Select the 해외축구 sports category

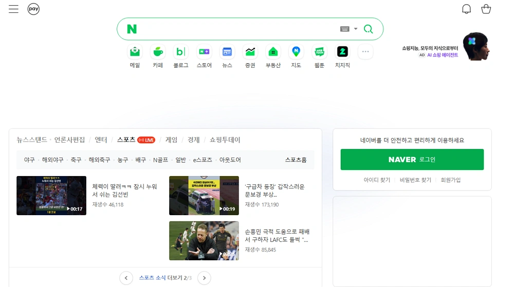pos(99,160)
